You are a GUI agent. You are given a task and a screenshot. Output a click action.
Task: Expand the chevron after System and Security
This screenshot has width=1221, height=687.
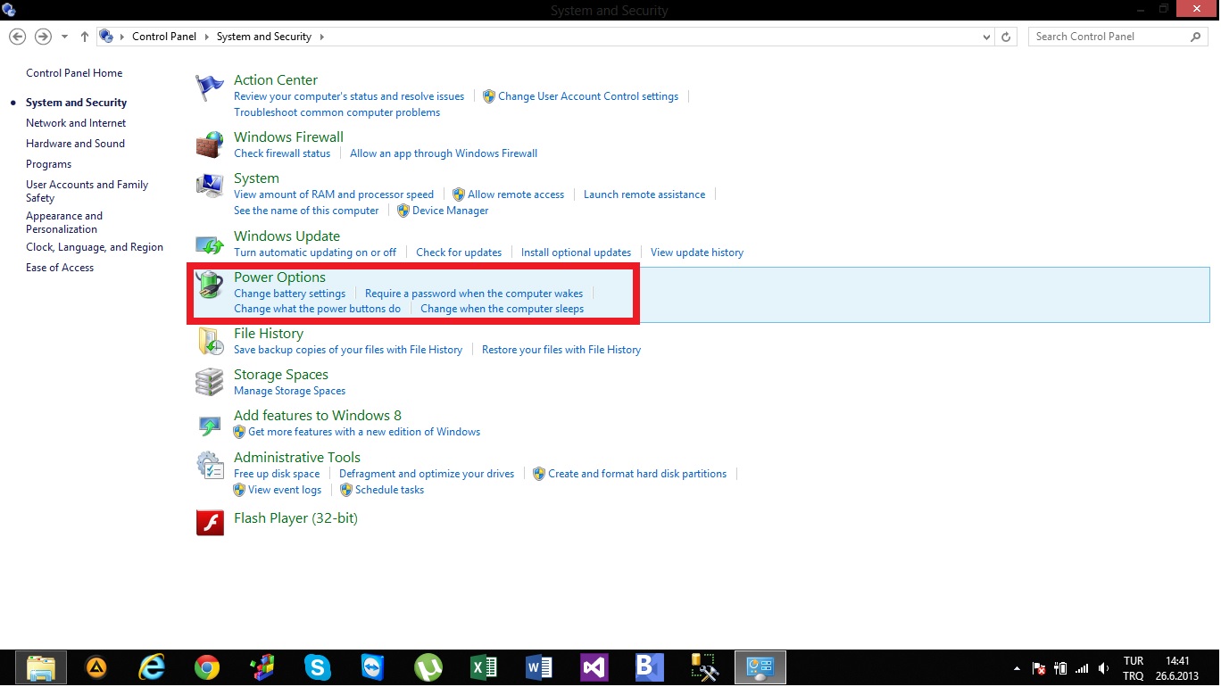[321, 37]
